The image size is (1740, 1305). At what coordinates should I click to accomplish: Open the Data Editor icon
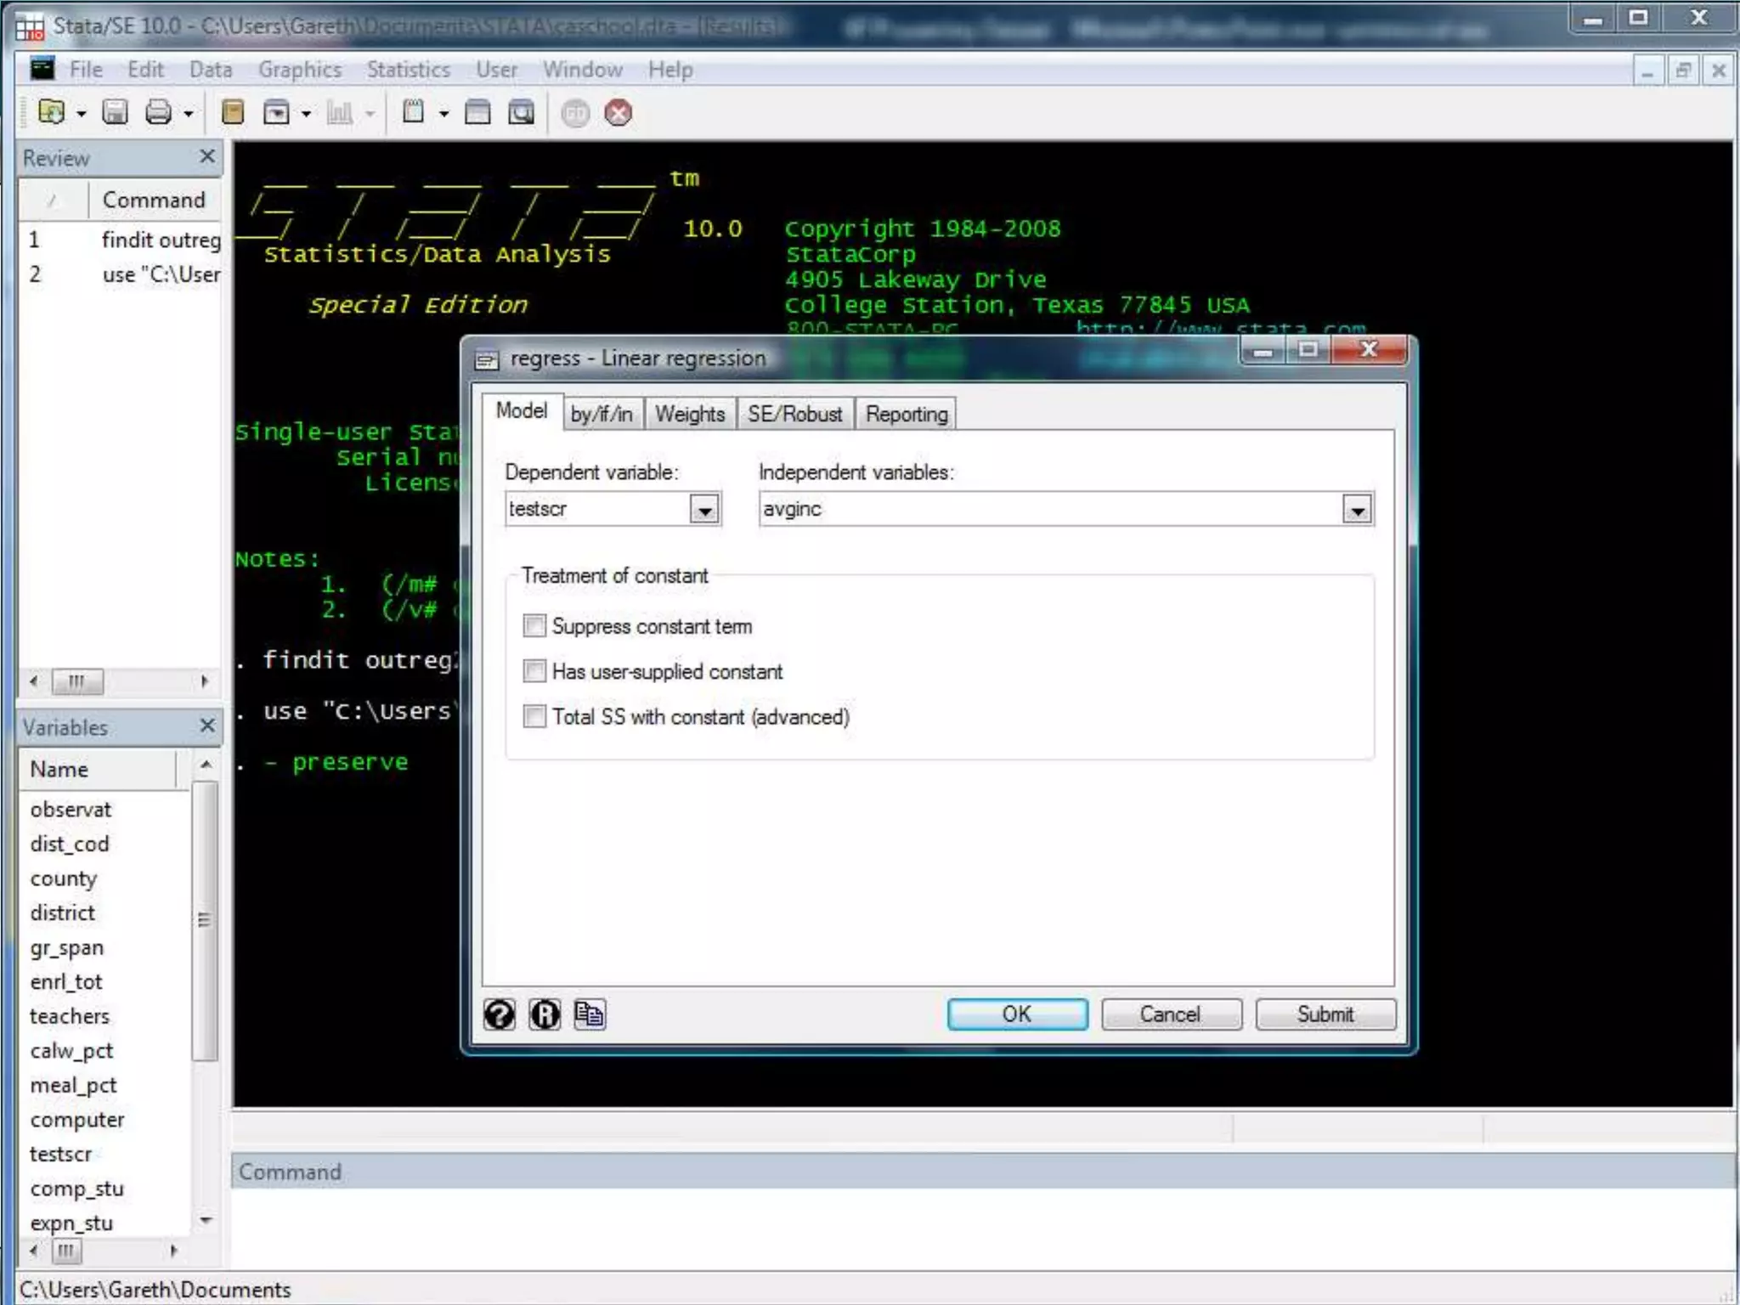477,112
